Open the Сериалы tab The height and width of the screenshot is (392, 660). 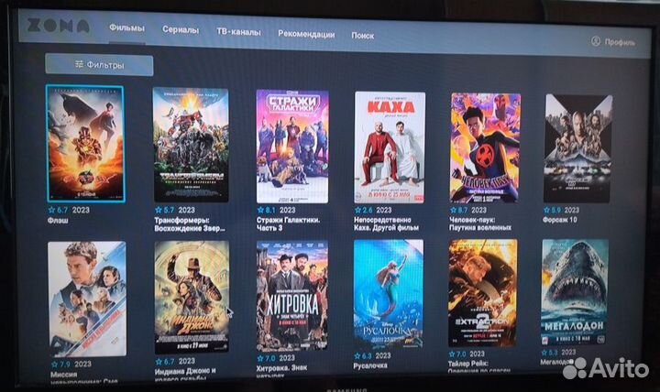coord(181,30)
